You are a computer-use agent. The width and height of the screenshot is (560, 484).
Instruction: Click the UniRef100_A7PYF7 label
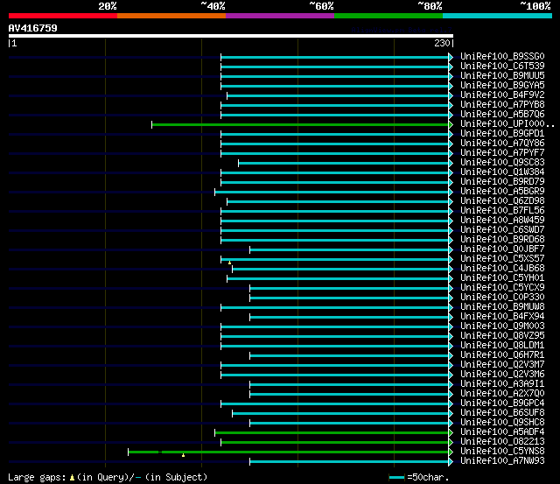tap(502, 153)
